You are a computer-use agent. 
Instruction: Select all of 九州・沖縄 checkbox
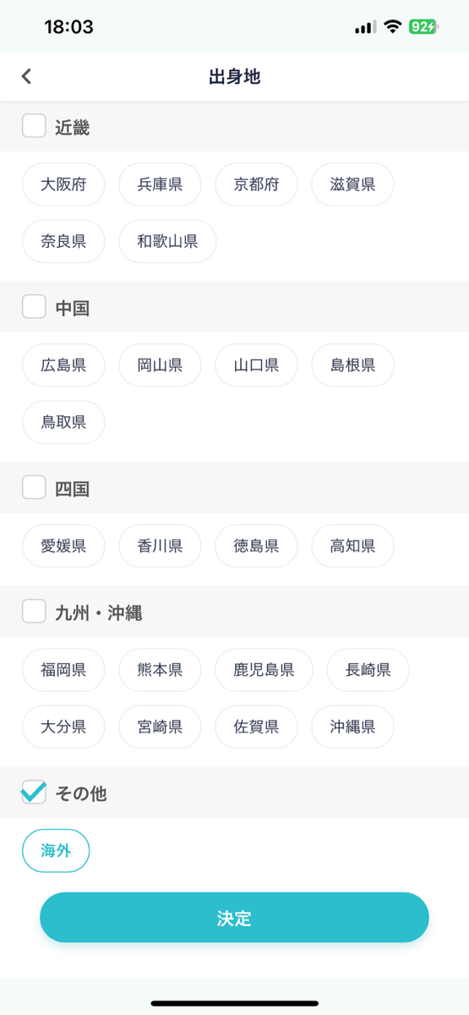tap(34, 611)
